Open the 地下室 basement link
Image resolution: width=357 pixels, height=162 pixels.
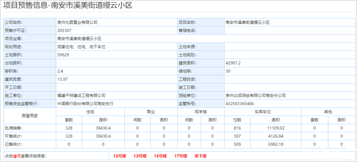(x=201, y=156)
